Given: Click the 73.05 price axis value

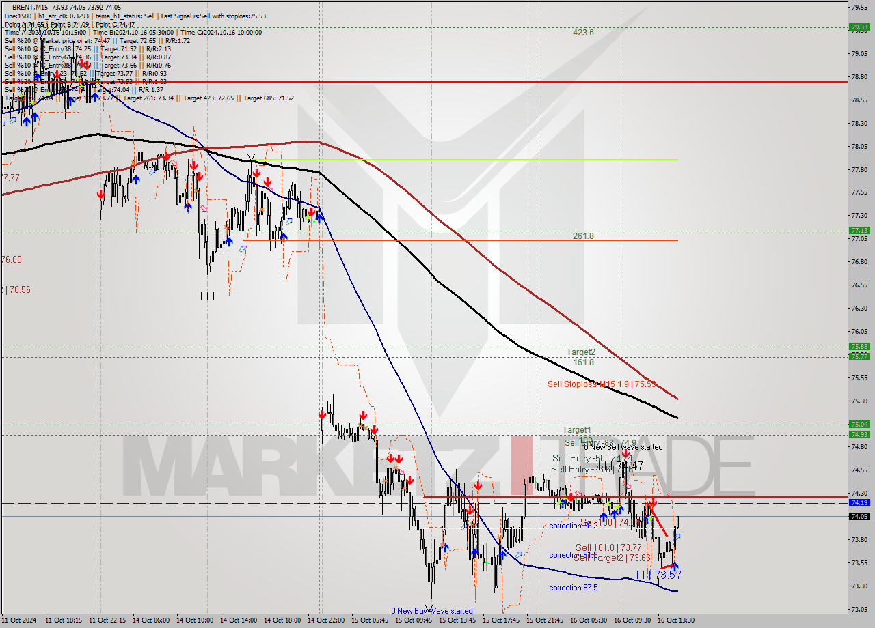Looking at the screenshot, I should (x=859, y=609).
